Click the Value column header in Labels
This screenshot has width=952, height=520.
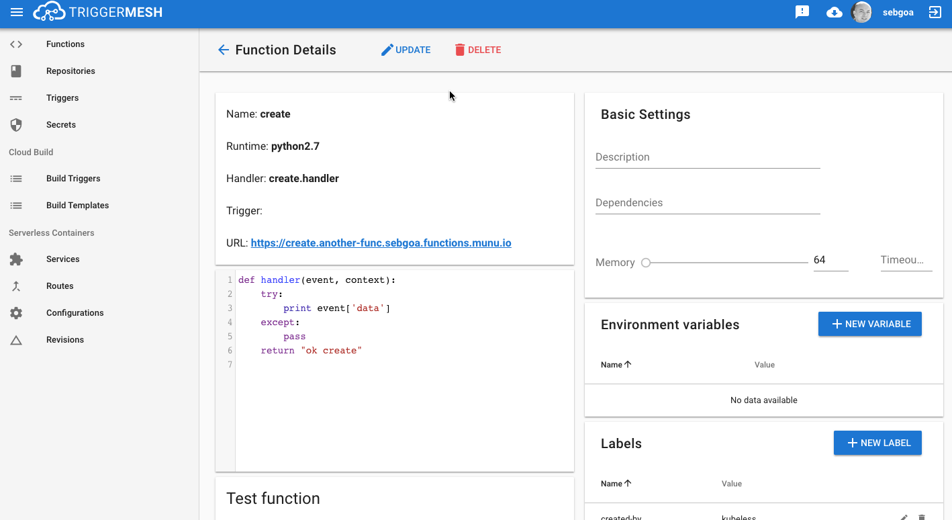click(x=732, y=484)
